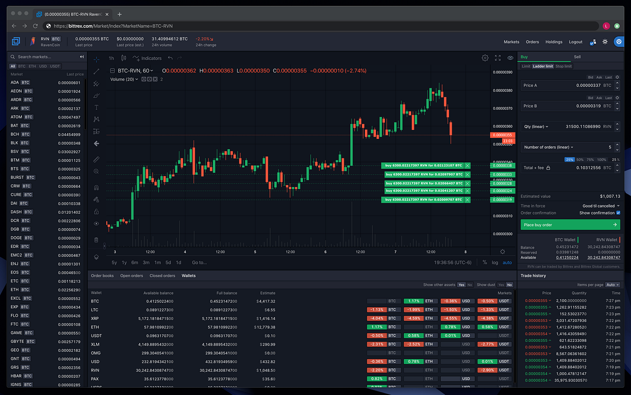The image size is (631, 395).
Task: Open the Closed orders tab
Action: coord(162,276)
